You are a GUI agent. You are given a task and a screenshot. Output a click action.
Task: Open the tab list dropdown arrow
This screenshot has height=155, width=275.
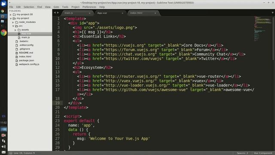(272, 12)
